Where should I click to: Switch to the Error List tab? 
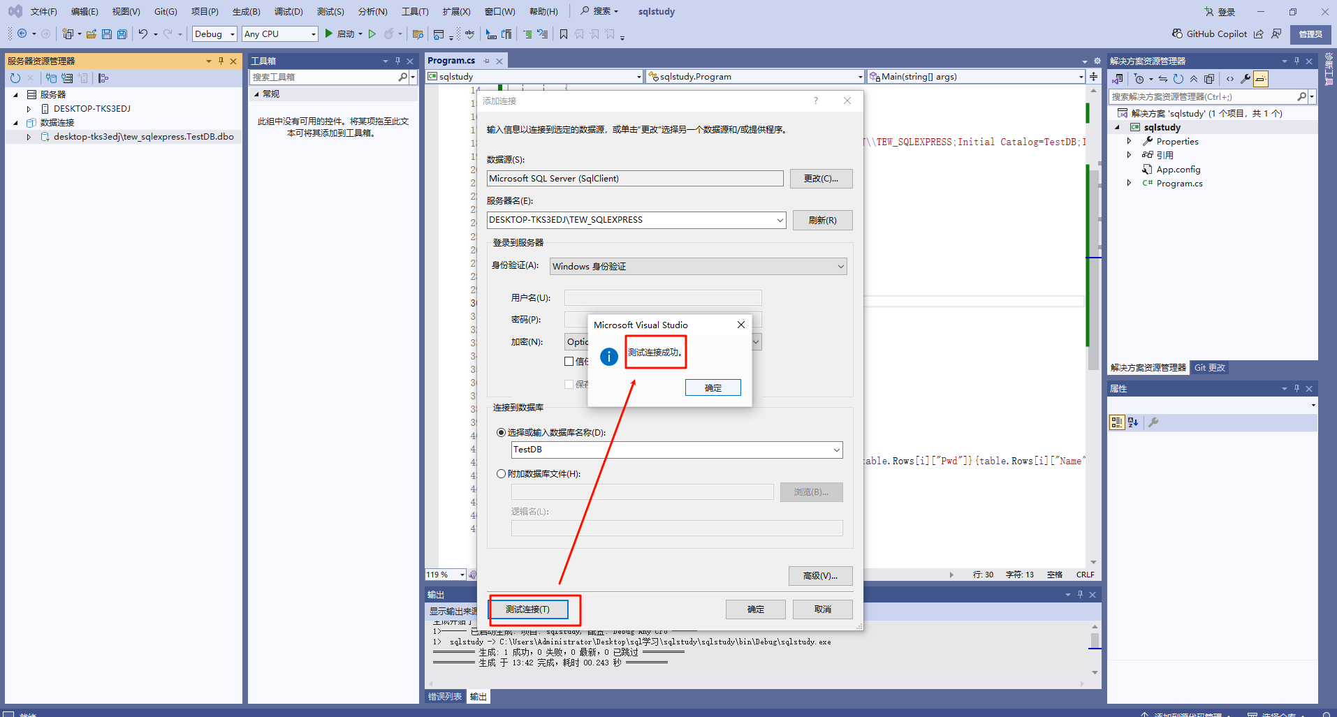coord(445,696)
